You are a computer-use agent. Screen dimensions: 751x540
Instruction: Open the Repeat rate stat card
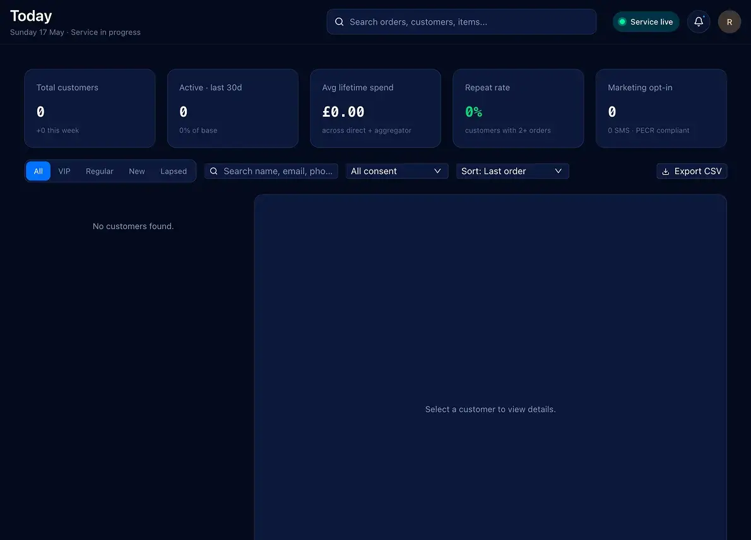[x=518, y=109]
